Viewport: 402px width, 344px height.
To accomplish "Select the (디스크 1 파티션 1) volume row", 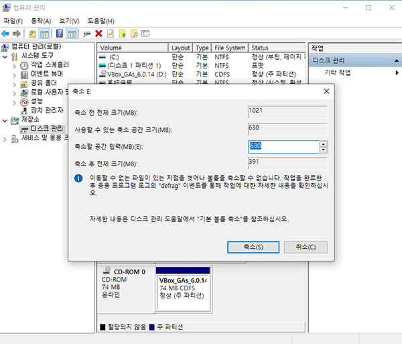I will [x=202, y=66].
